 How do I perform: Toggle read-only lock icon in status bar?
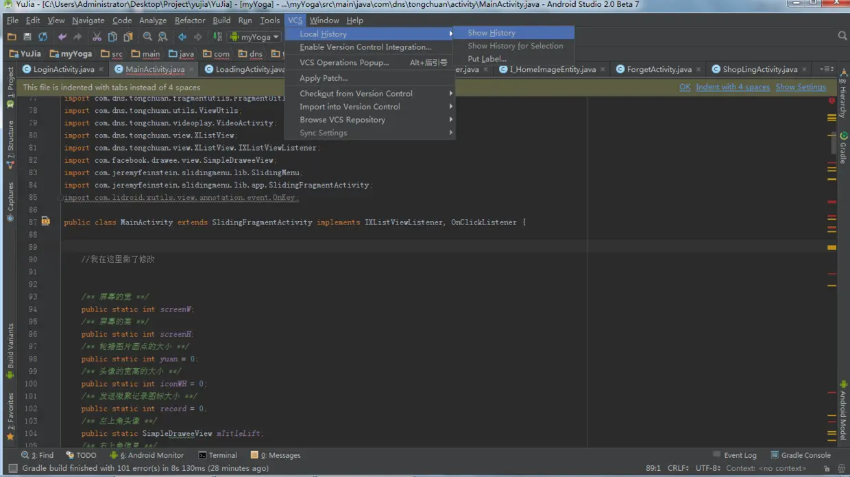[x=827, y=469]
